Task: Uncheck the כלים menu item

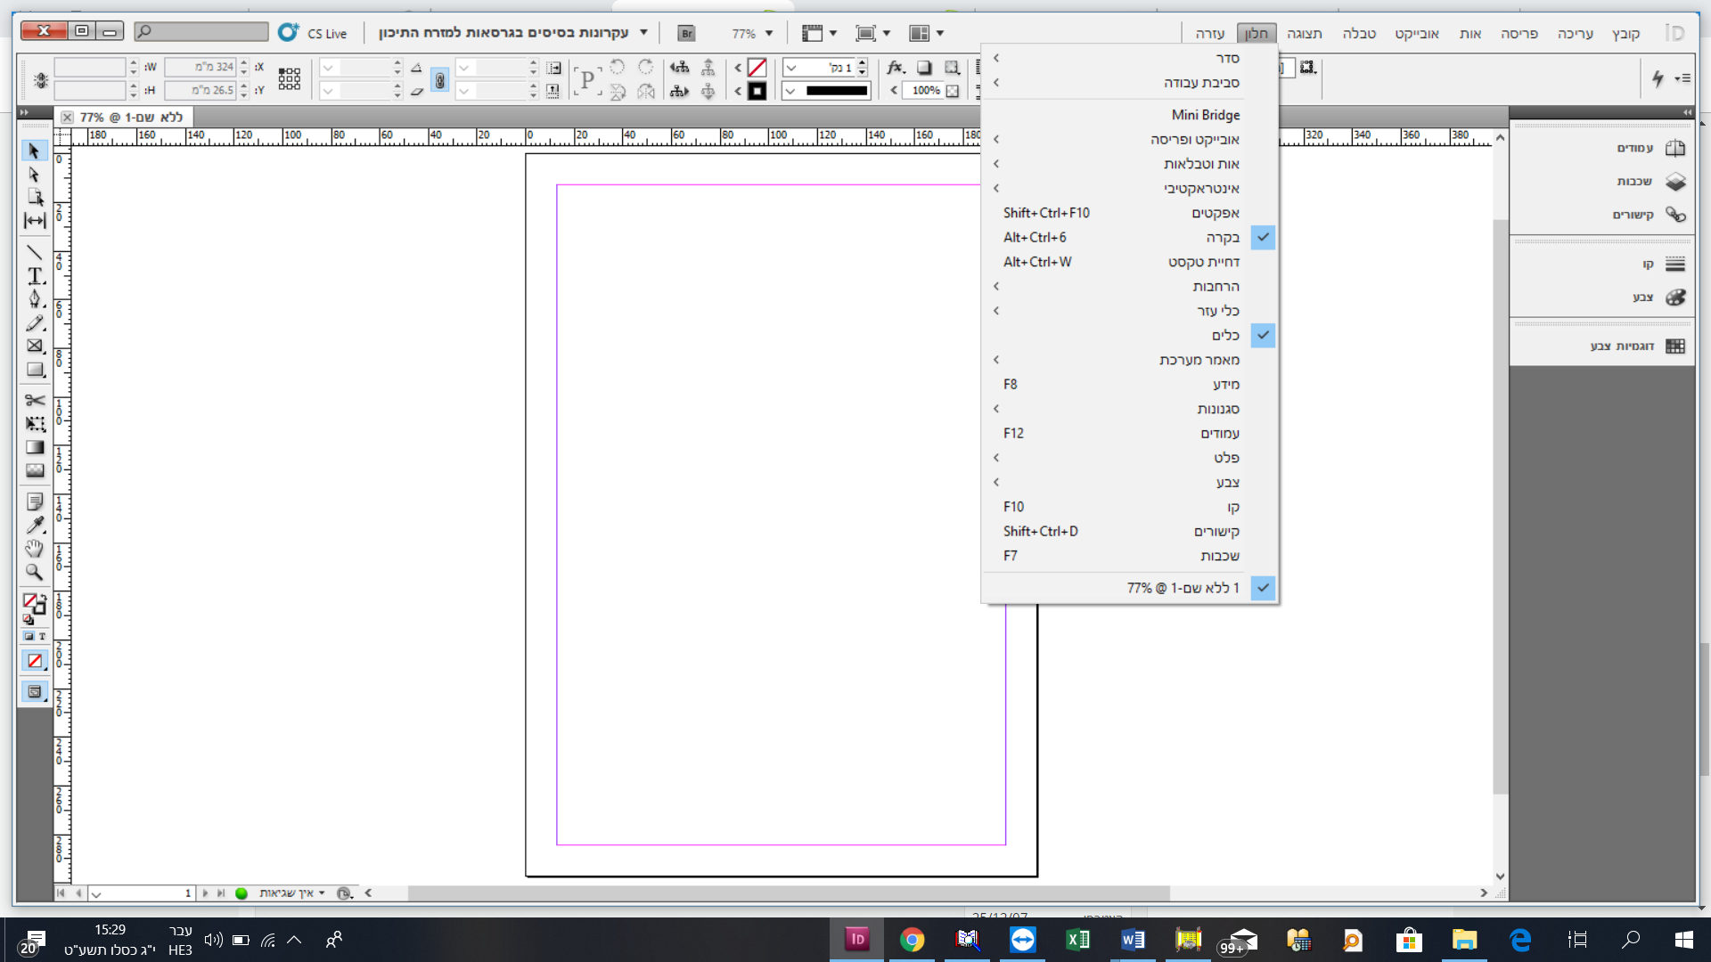Action: [x=1225, y=335]
